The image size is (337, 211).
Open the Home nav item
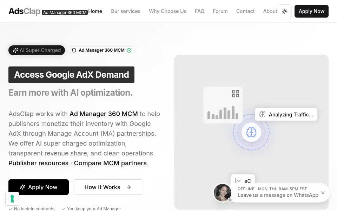(x=95, y=11)
